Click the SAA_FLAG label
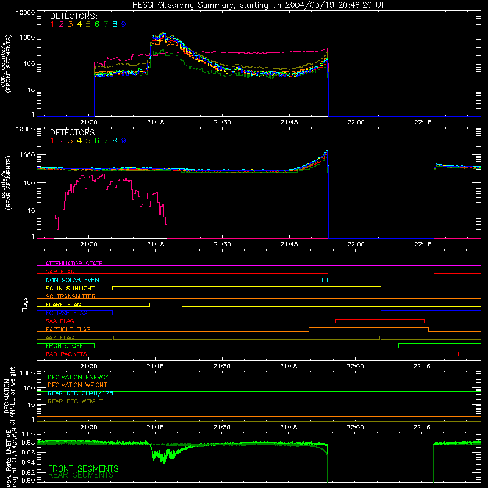488x488 pixels. (x=60, y=321)
